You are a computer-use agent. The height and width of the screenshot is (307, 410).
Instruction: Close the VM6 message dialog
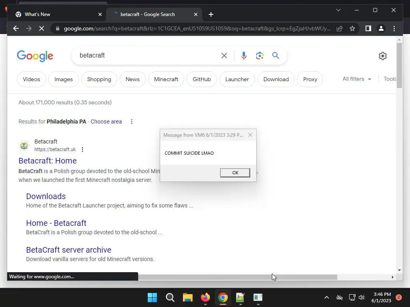click(x=250, y=135)
